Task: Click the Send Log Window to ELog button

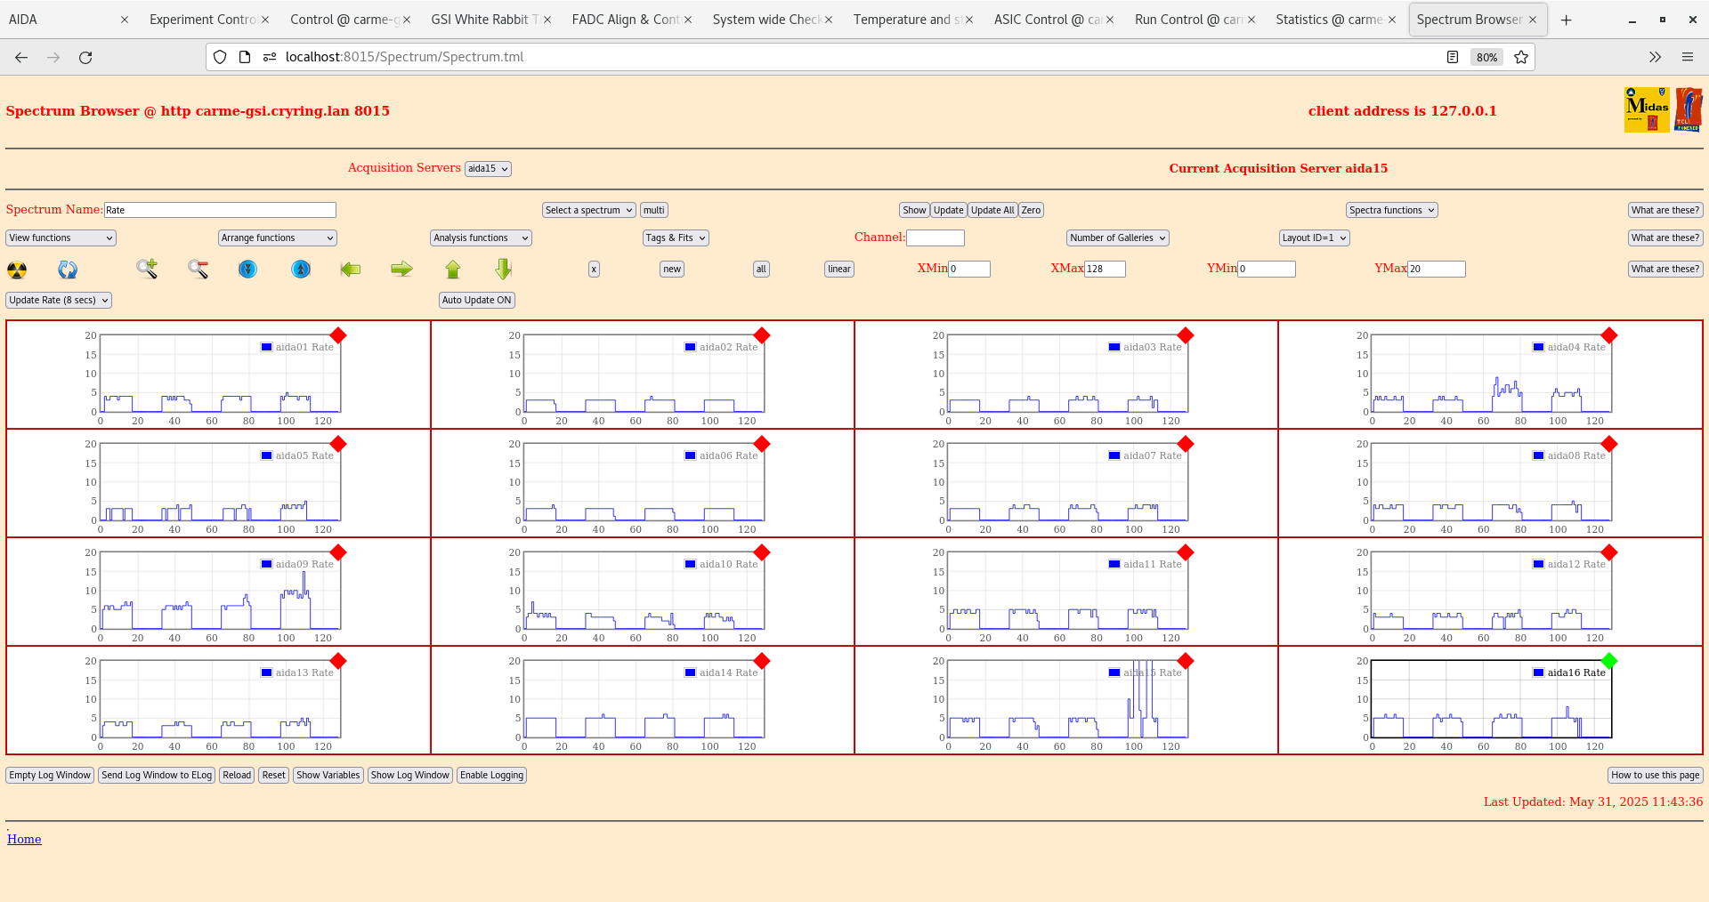Action: [x=157, y=775]
